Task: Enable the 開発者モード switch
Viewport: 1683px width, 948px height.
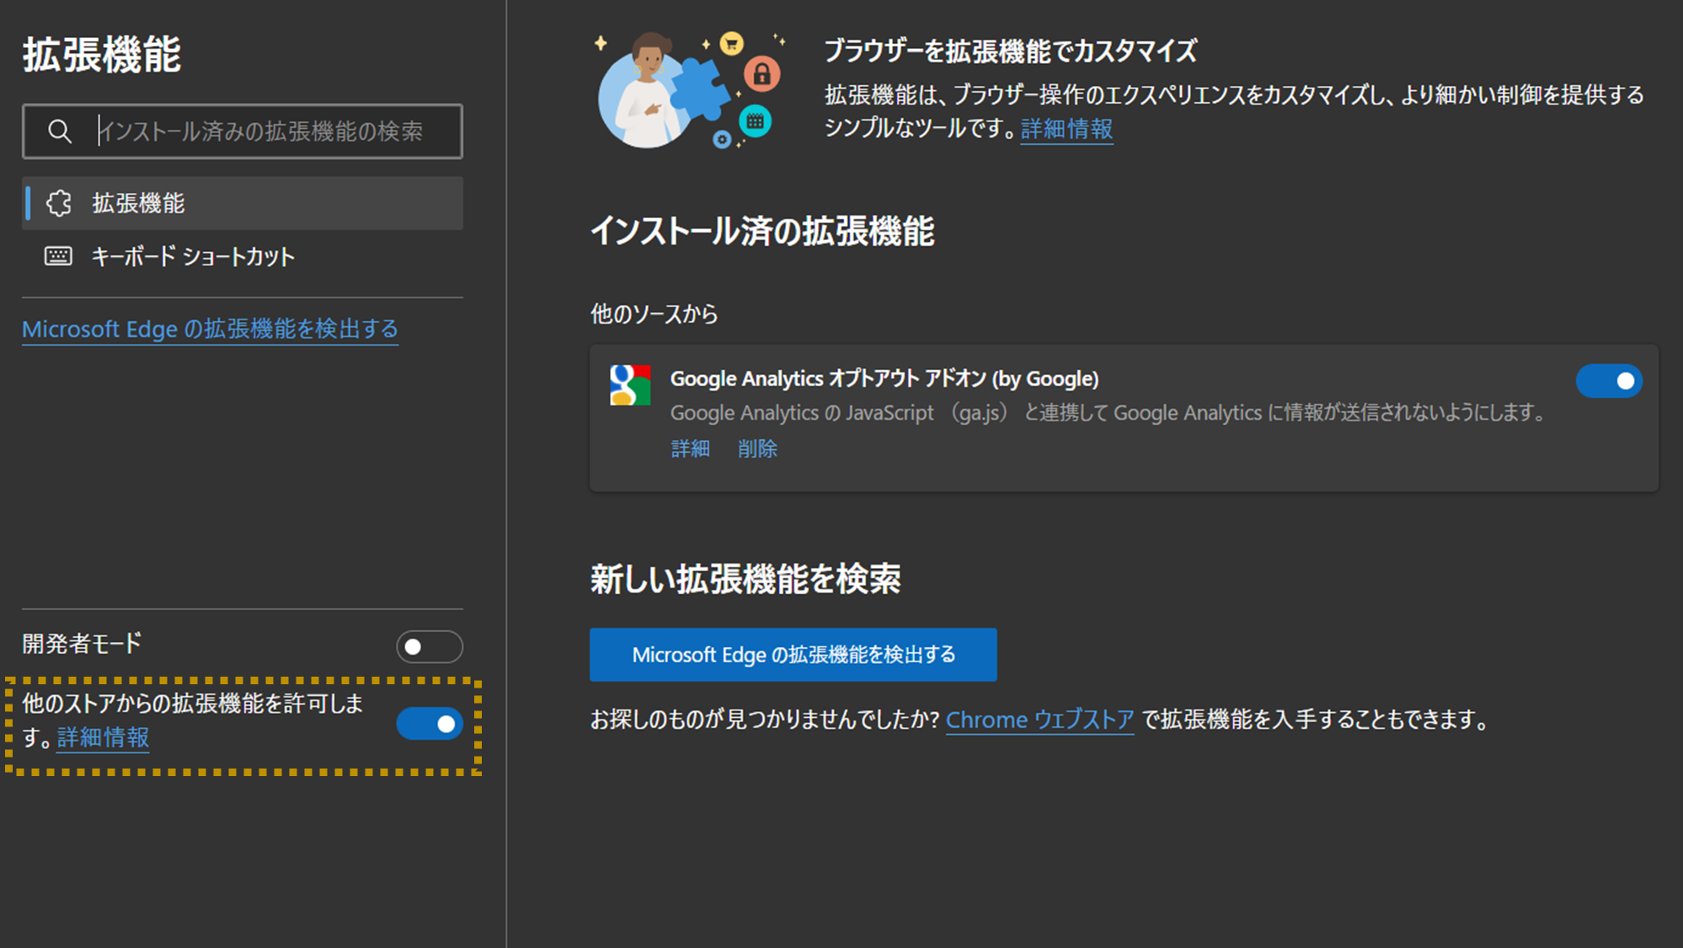Action: click(x=429, y=646)
